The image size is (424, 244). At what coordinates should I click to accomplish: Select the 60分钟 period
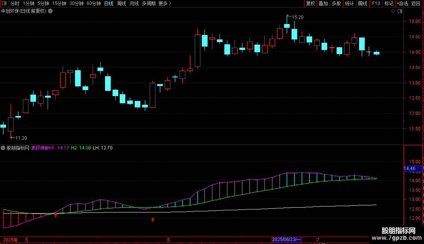tap(93, 3)
